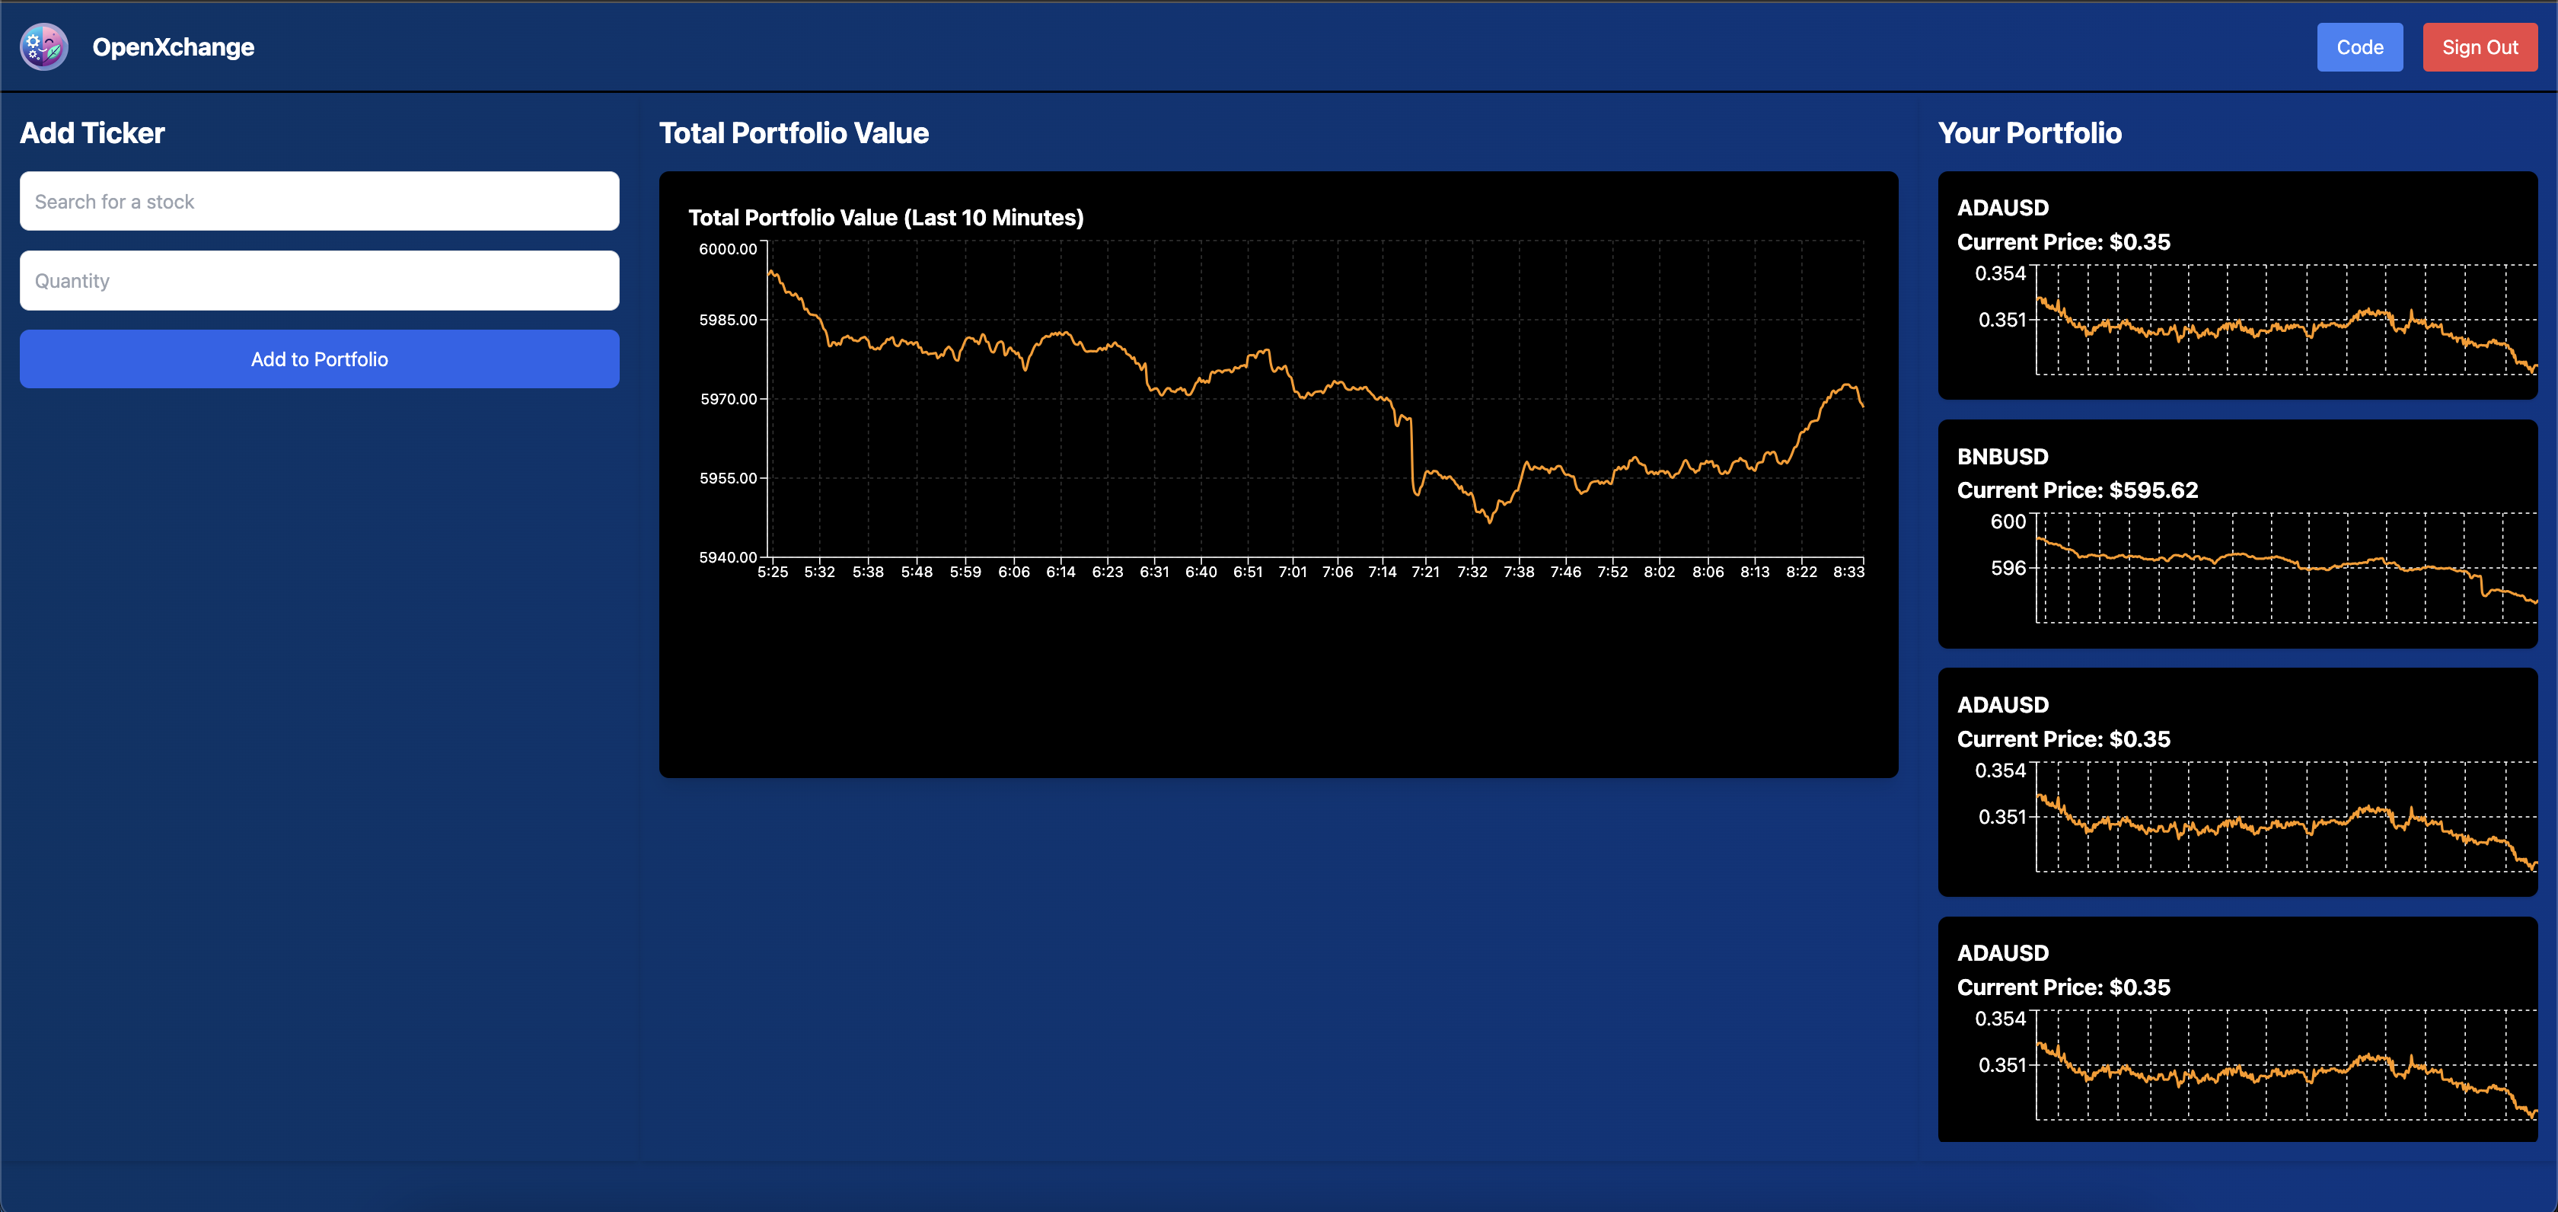
Task: Click the 8:33 time label on chart
Action: (x=1848, y=572)
